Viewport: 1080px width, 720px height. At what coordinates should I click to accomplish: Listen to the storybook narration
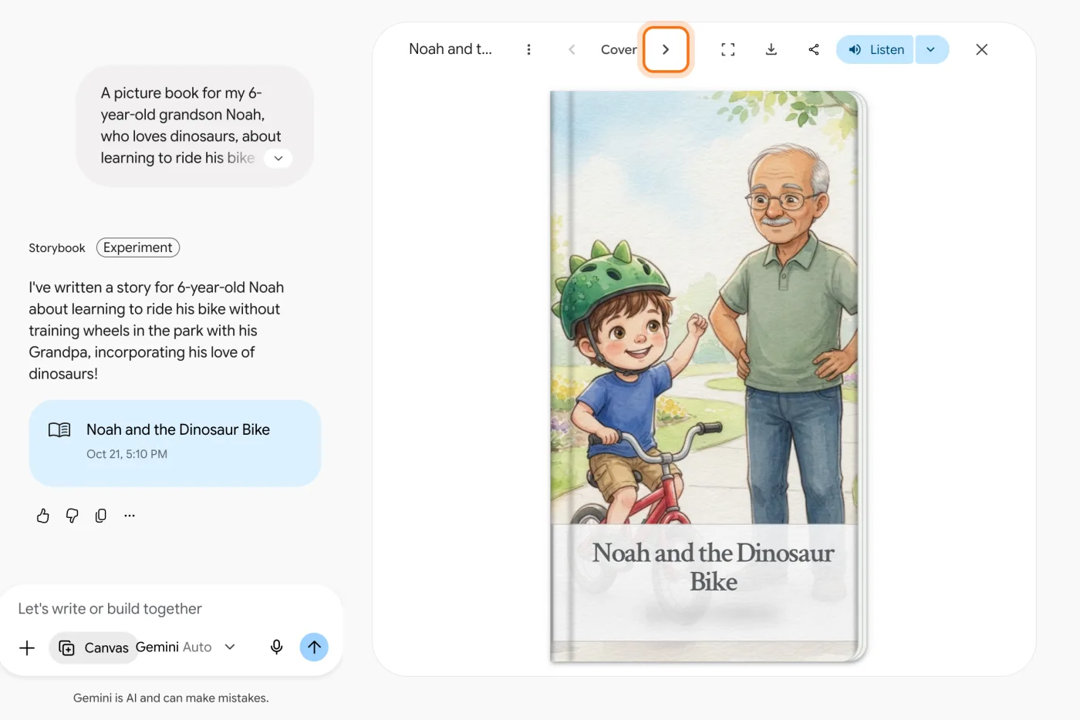point(876,49)
